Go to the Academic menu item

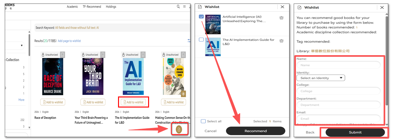tap(72, 7)
